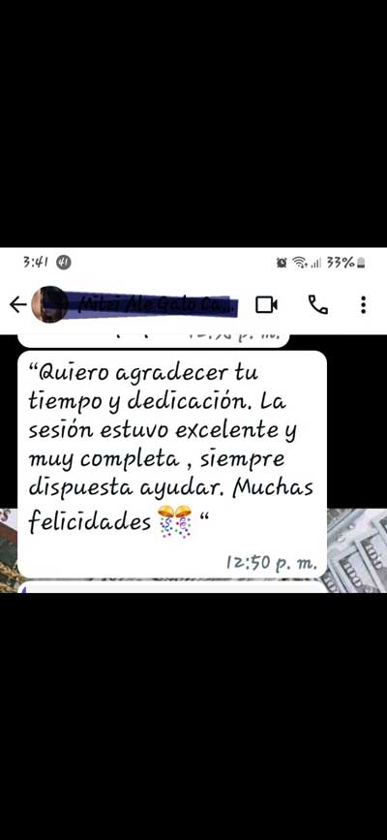Click the battery icon in status bar

point(361,263)
